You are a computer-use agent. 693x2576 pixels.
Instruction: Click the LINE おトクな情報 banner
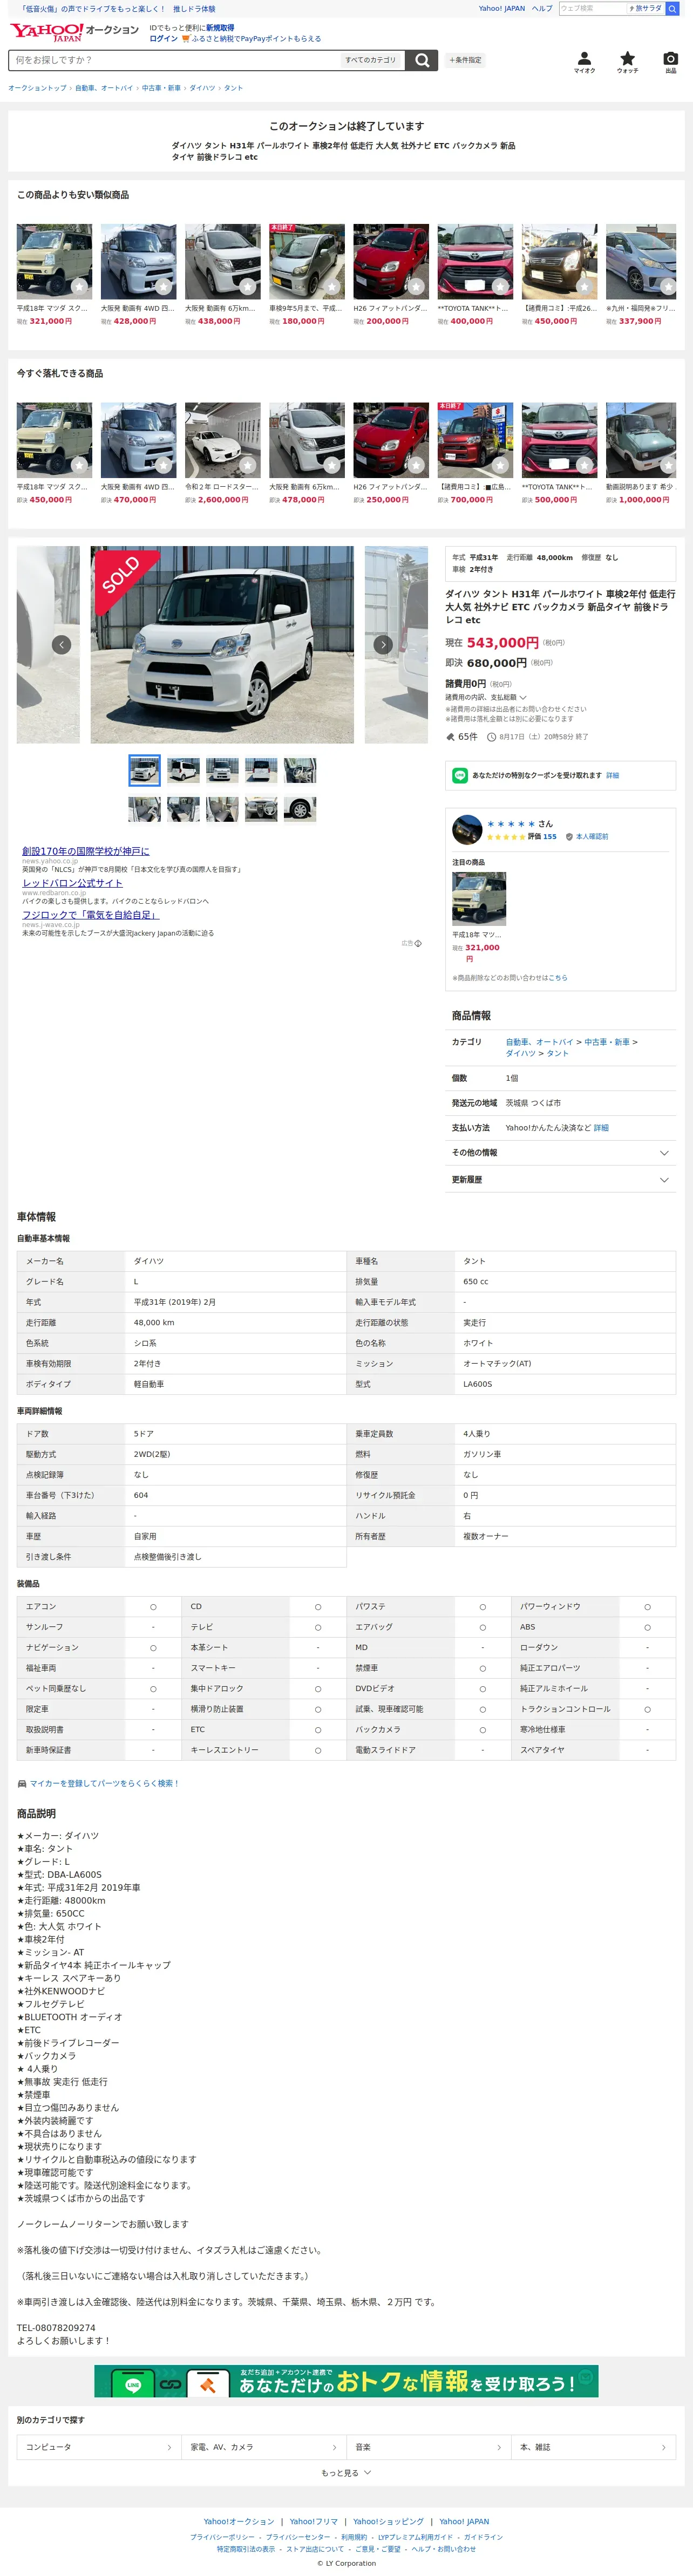(x=346, y=2381)
